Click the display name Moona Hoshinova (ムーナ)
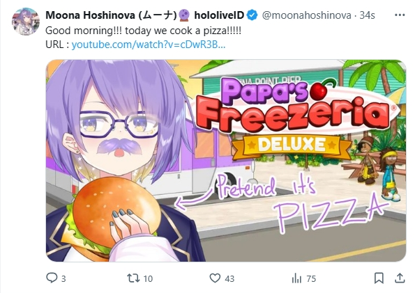Image resolution: width=415 pixels, height=293 pixels. coord(111,15)
